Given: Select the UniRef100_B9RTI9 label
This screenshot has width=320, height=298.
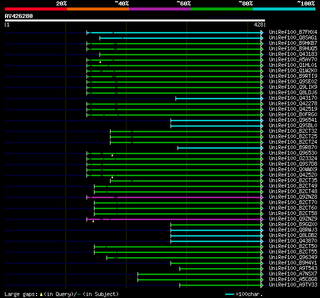Looking at the screenshot, I should (x=293, y=76).
